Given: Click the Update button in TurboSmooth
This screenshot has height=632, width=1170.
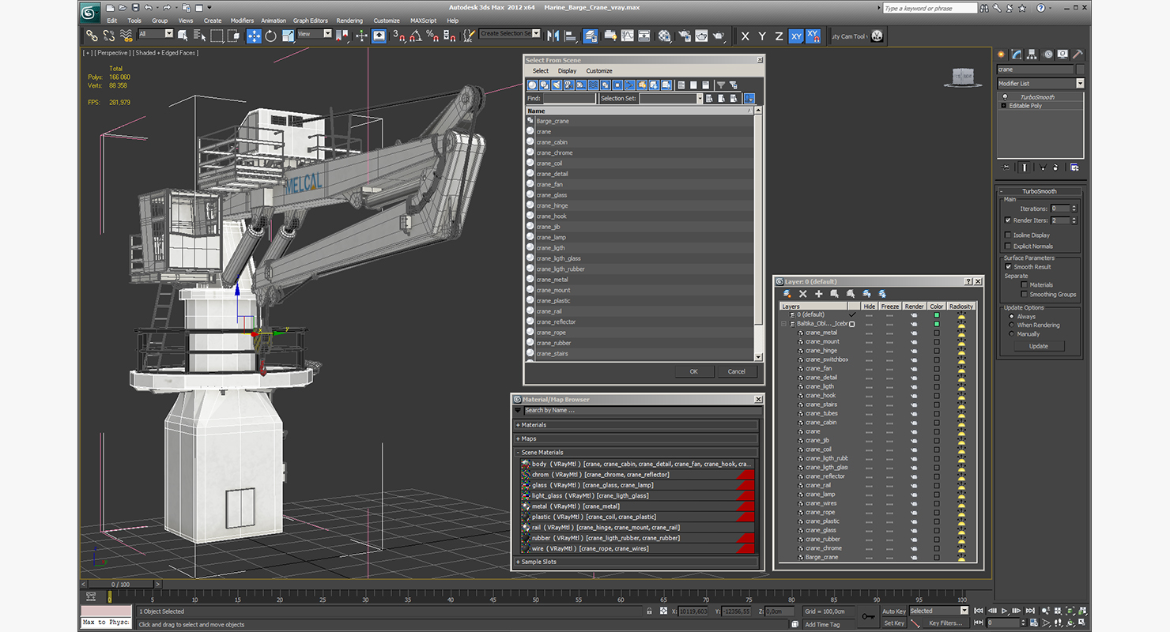Looking at the screenshot, I should click(1038, 346).
